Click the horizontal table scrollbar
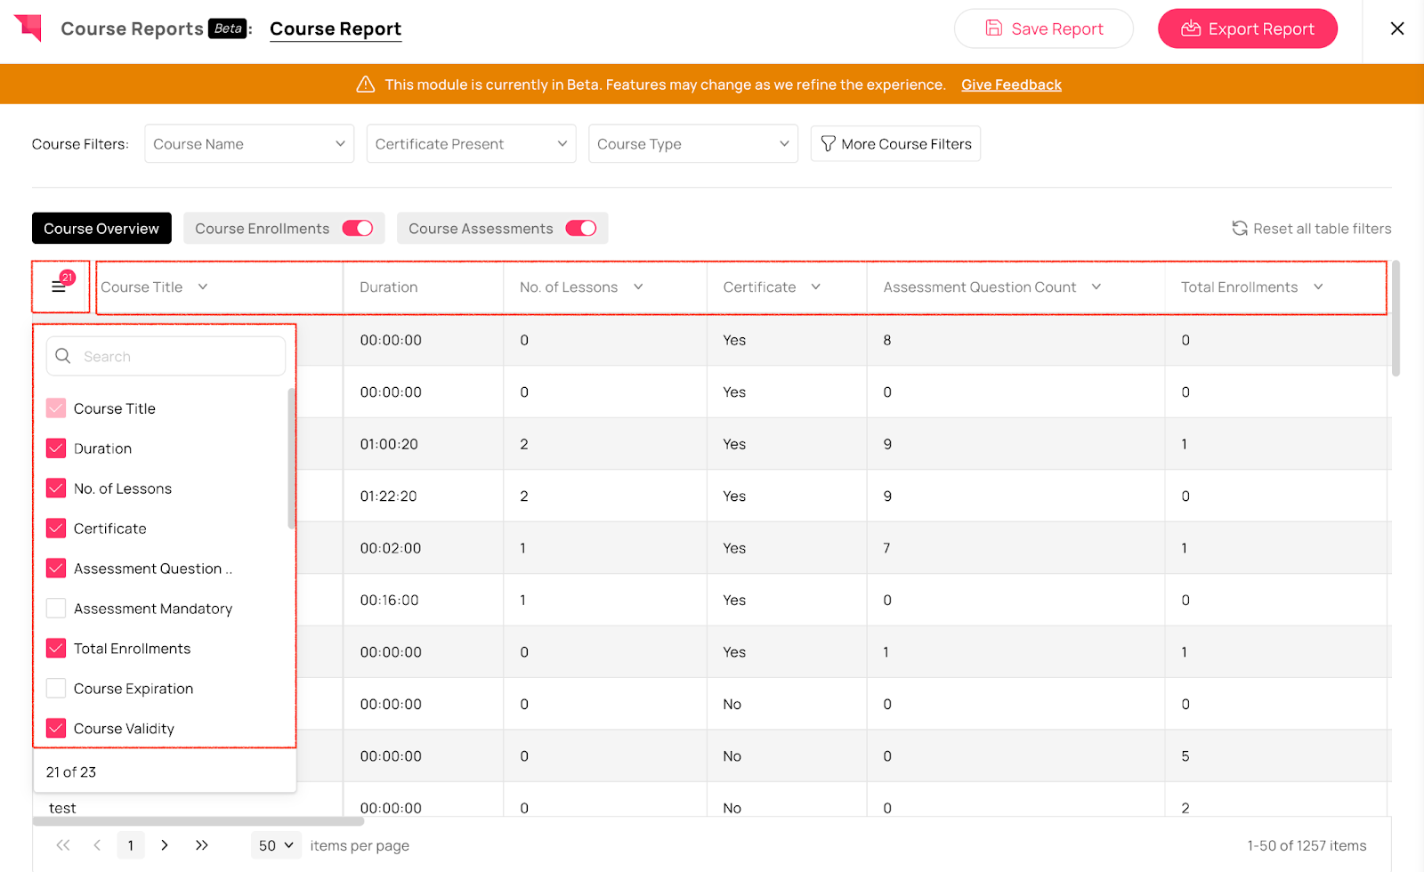Viewport: 1424px width, 872px height. (198, 821)
